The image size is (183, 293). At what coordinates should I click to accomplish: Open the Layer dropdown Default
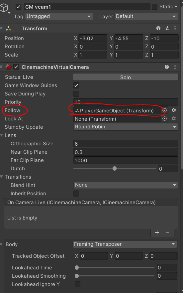[x=146, y=16]
